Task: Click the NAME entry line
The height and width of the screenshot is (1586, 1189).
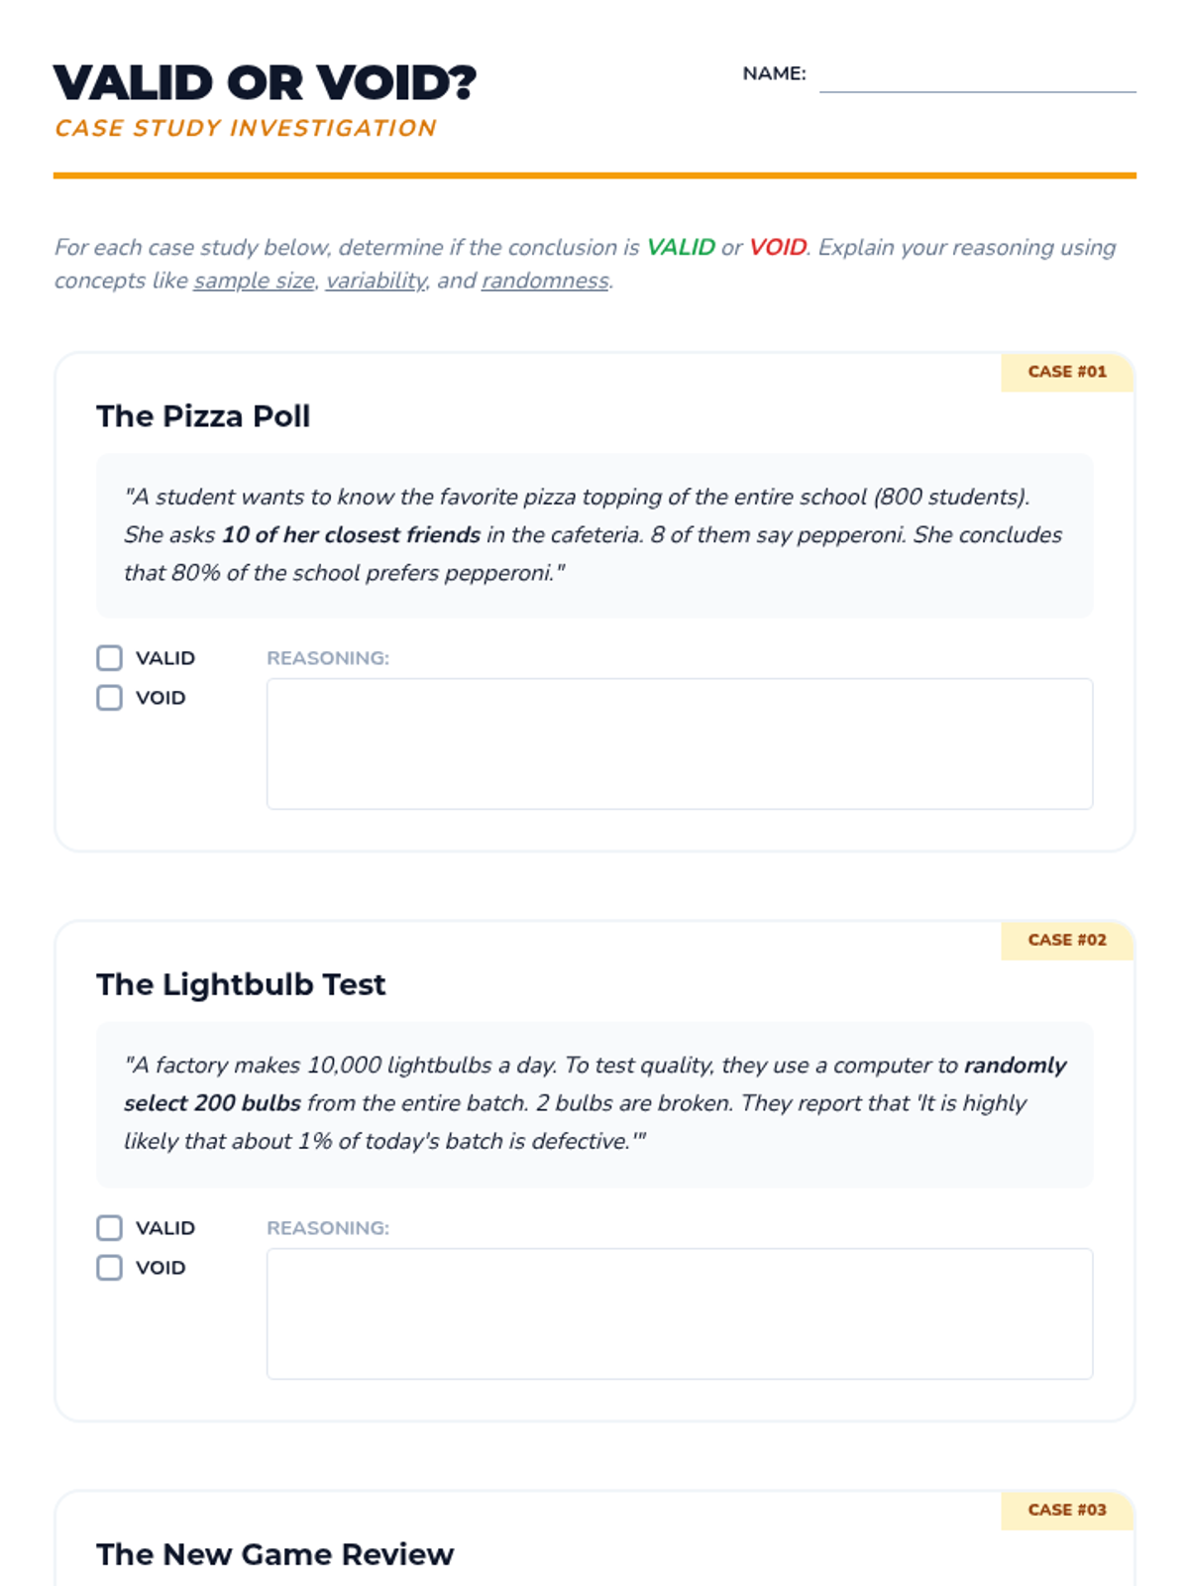Action: point(977,77)
